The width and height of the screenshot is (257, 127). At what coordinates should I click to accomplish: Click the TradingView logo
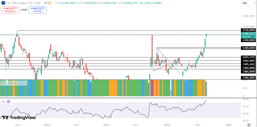[18, 118]
